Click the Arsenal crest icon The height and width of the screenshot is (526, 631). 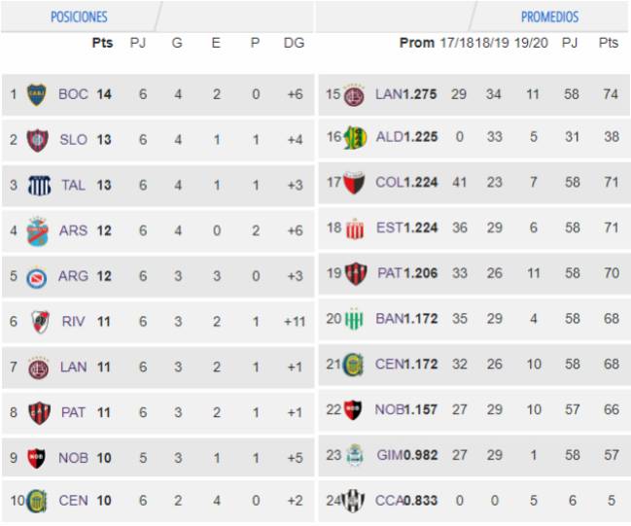(37, 231)
